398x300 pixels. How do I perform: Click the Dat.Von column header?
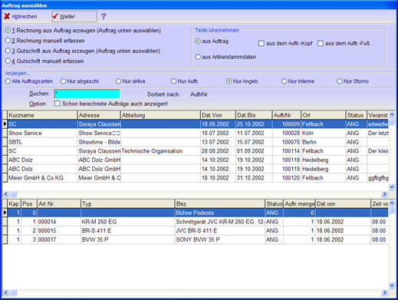point(218,115)
